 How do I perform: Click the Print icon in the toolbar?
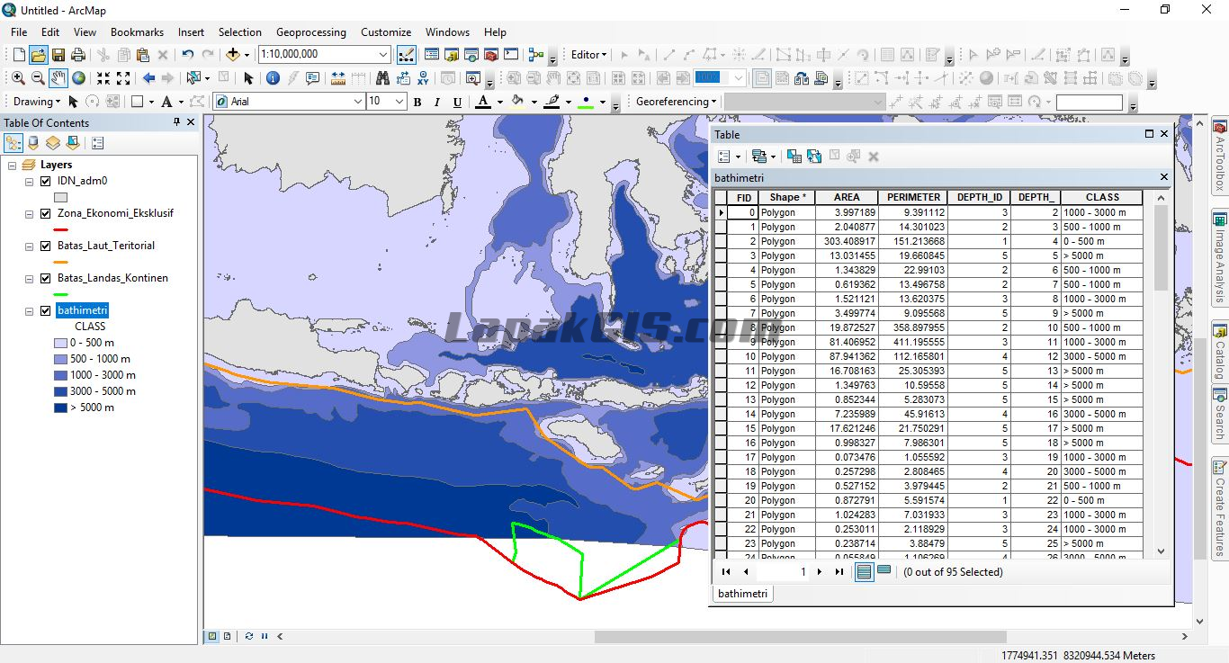coord(78,55)
